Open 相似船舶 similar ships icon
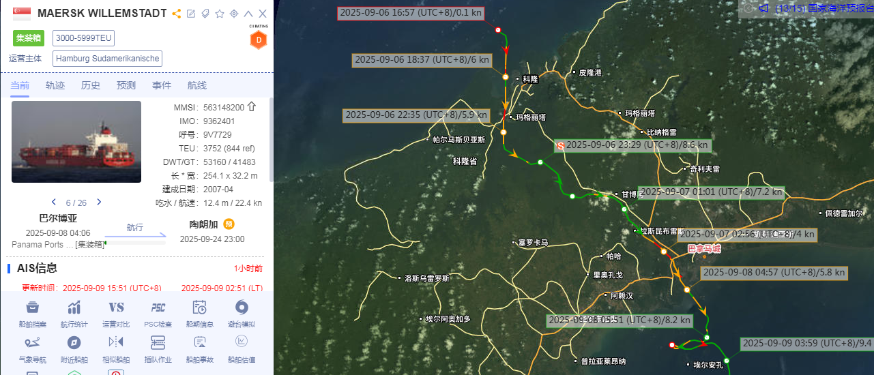This screenshot has width=874, height=375. coord(116,342)
